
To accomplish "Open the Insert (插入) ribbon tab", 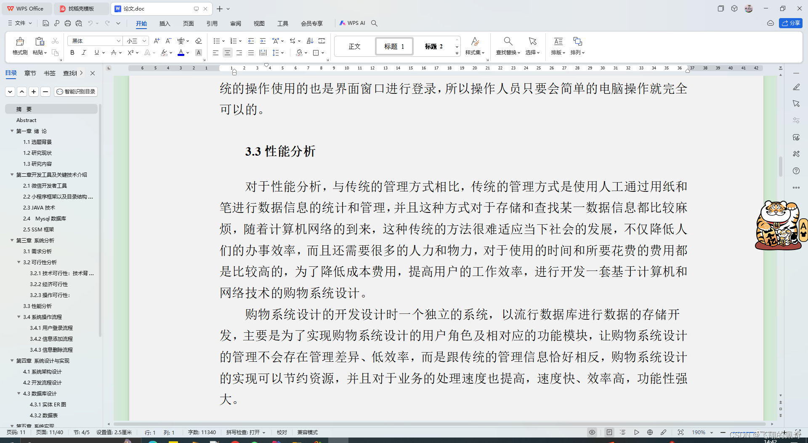I will (x=165, y=23).
